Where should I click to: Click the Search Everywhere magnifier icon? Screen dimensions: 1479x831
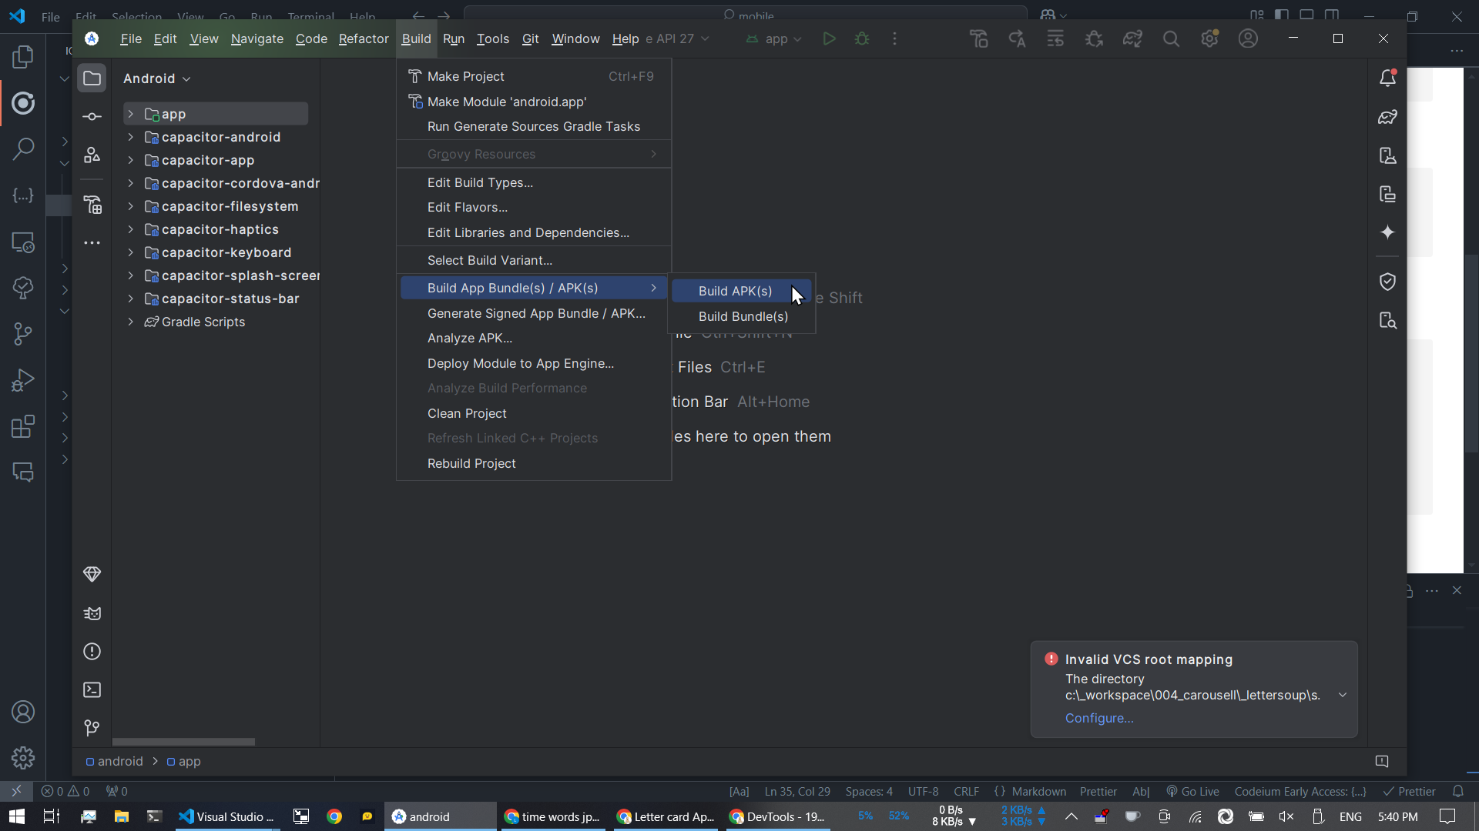pyautogui.click(x=1171, y=38)
